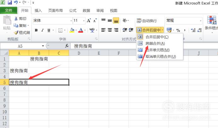Screen dimensions: 218x128
Task: Select the Format Painter brush
Action: tap(22, 33)
